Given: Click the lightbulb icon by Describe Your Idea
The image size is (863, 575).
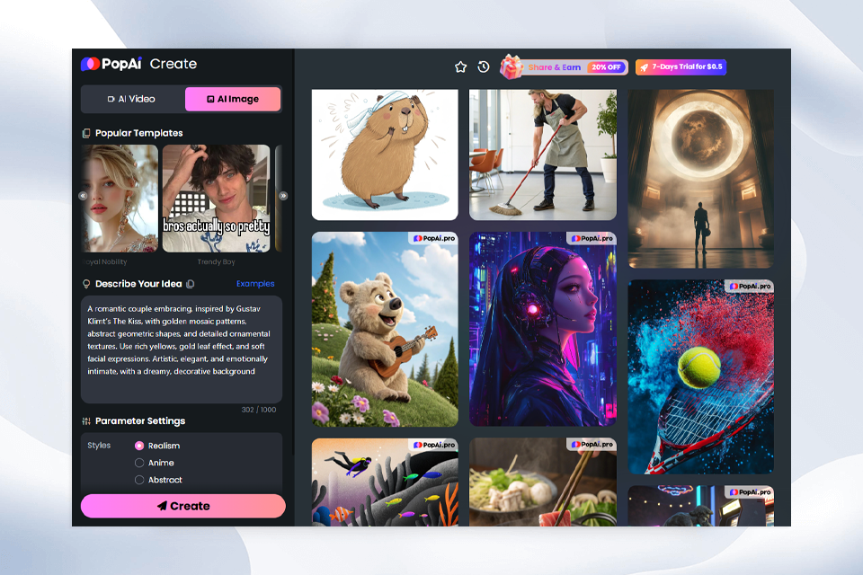Looking at the screenshot, I should point(86,284).
